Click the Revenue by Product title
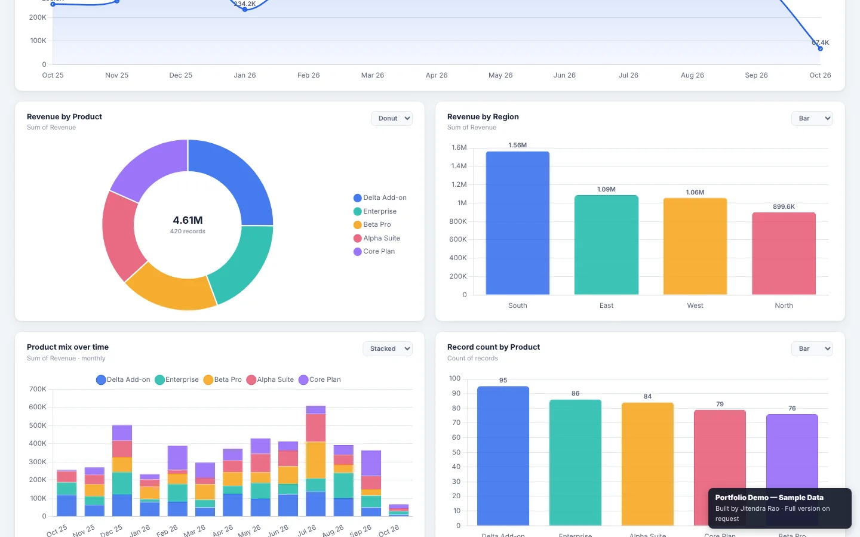Screen dimensions: 860x537 64,117
